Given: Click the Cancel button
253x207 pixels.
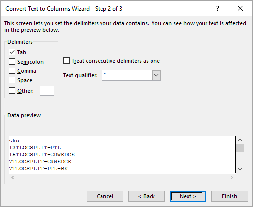Looking at the screenshot, I should coord(105,196).
